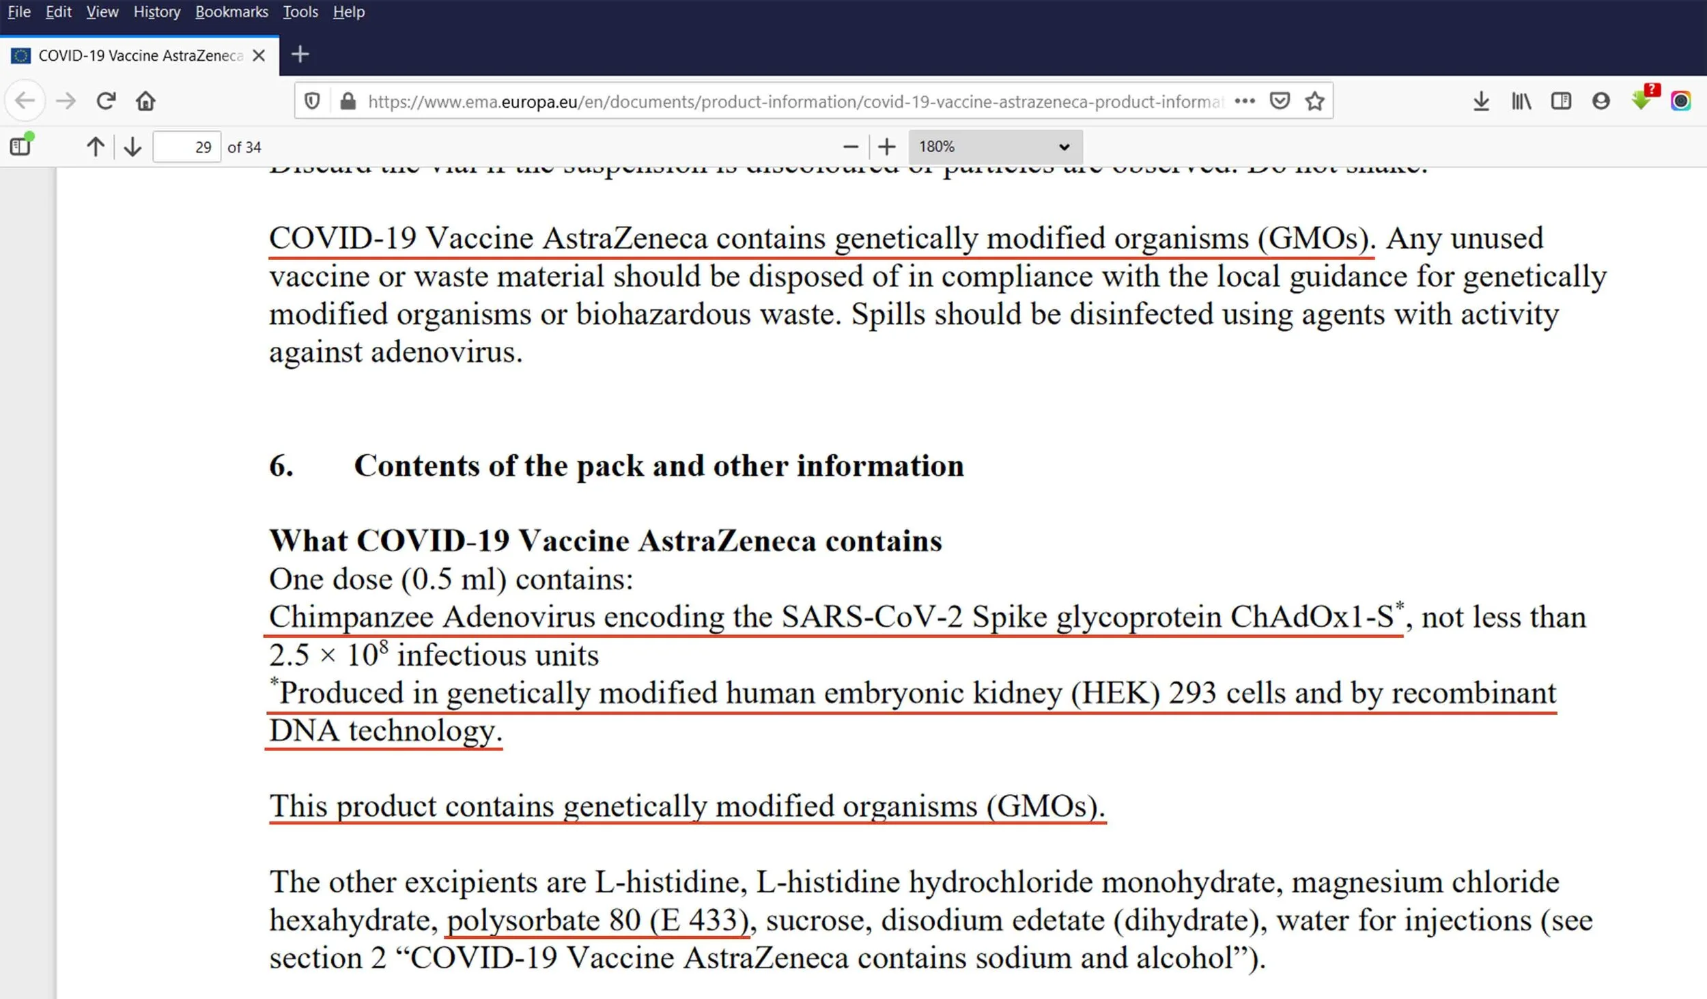
Task: Click the text 'against adenovirus.'
Action: (396, 352)
